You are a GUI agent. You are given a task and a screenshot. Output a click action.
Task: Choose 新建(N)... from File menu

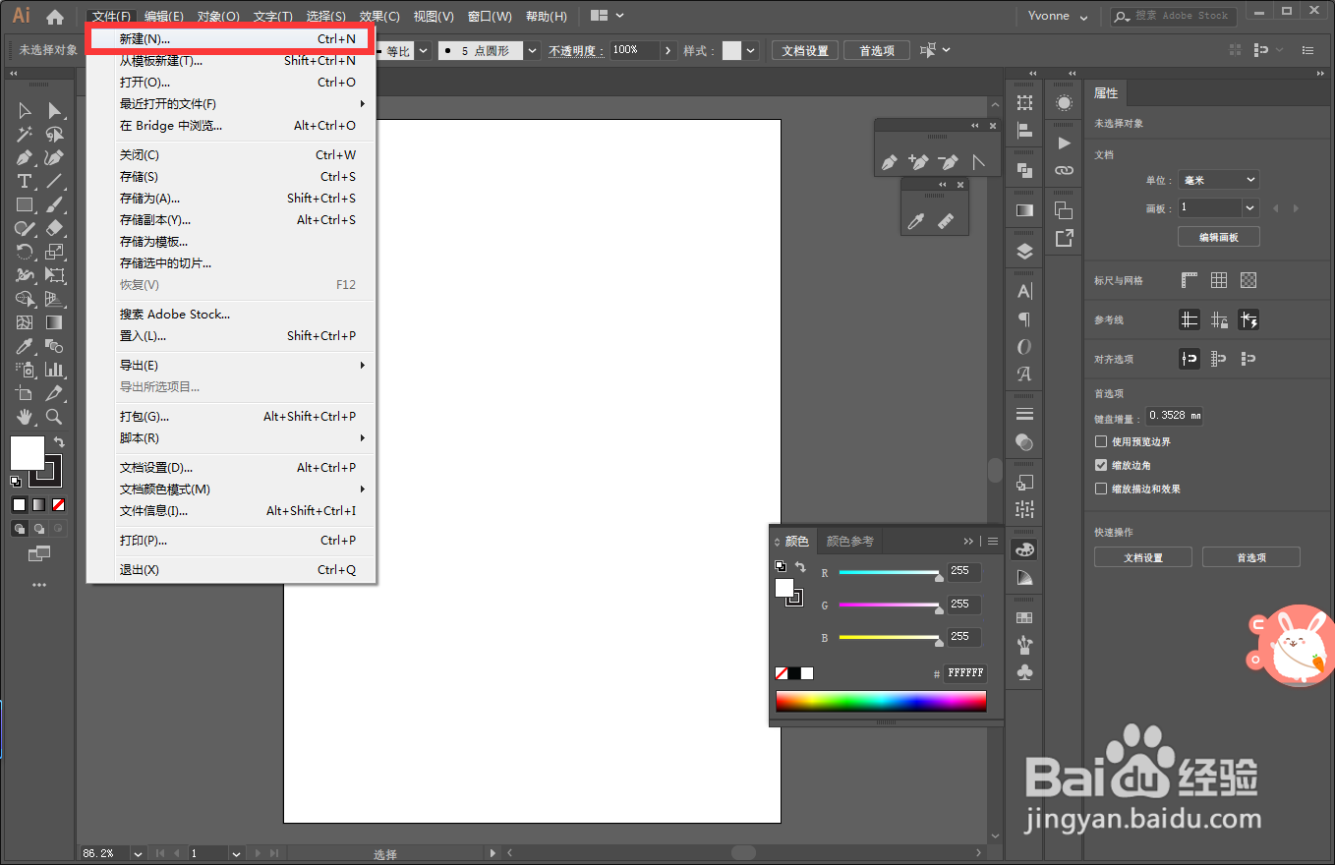tap(231, 39)
